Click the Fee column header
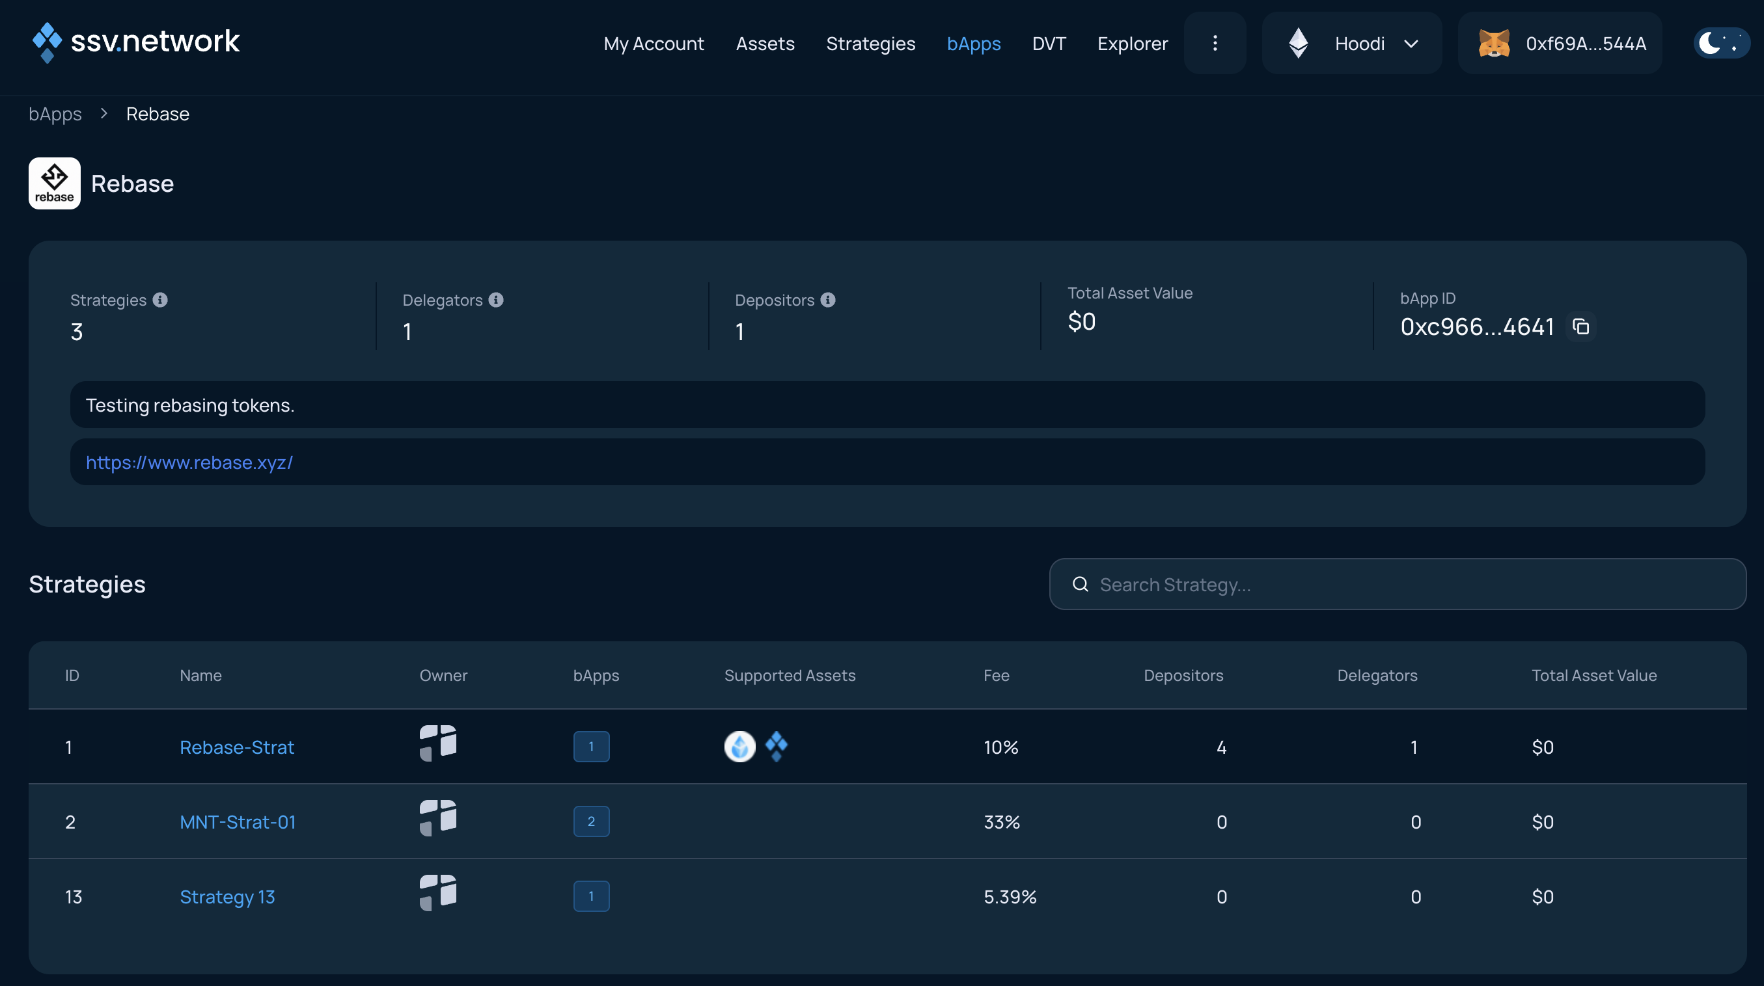 [x=997, y=674]
